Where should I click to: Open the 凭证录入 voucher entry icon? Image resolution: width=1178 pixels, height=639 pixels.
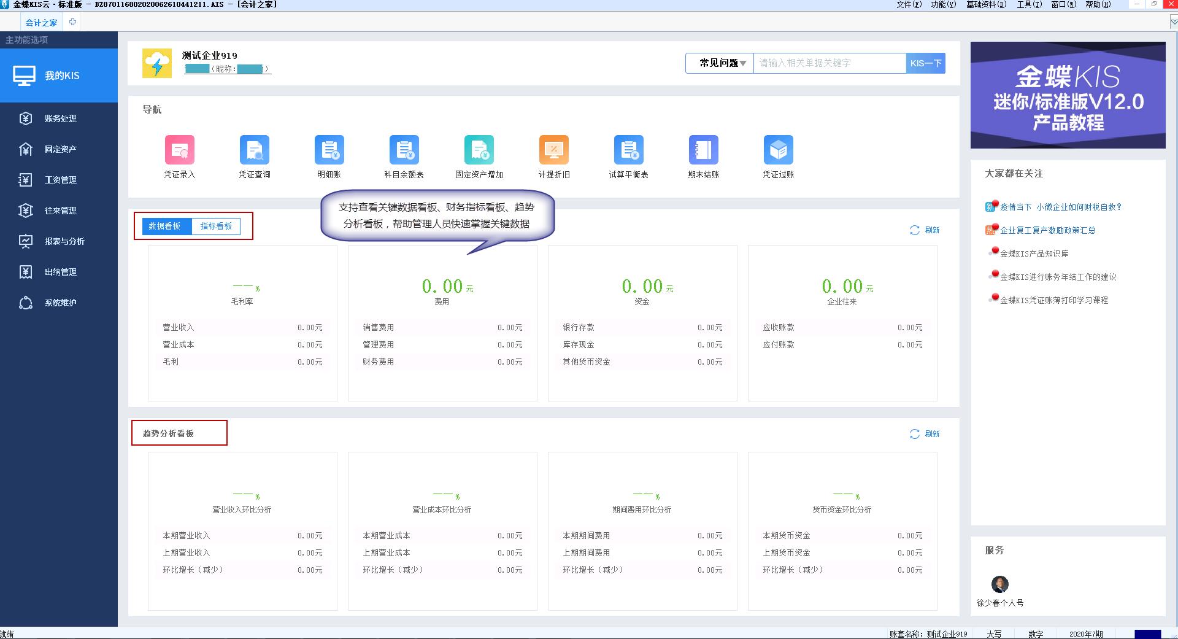pyautogui.click(x=179, y=150)
